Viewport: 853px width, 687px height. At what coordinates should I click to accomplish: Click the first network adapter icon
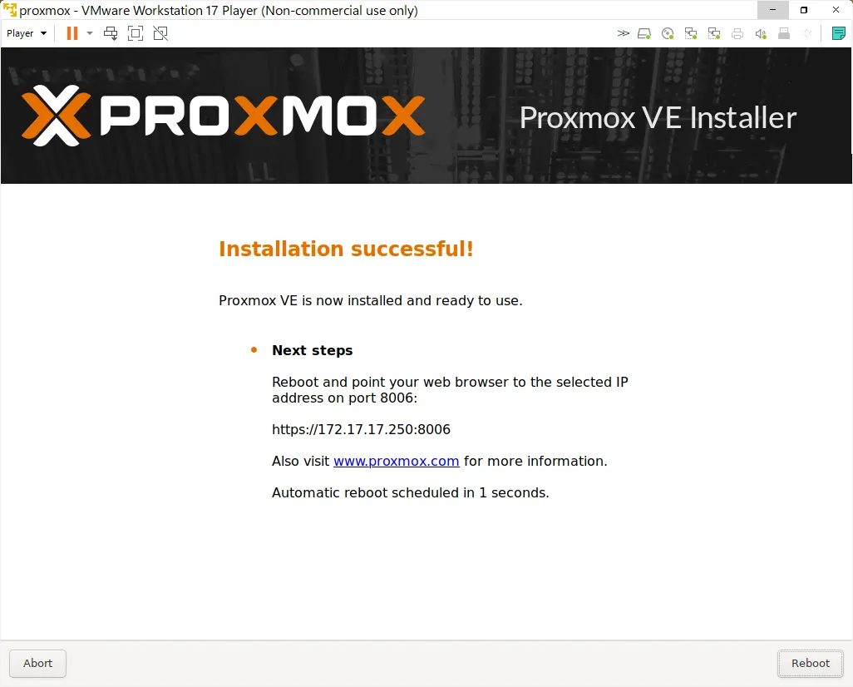coord(691,34)
